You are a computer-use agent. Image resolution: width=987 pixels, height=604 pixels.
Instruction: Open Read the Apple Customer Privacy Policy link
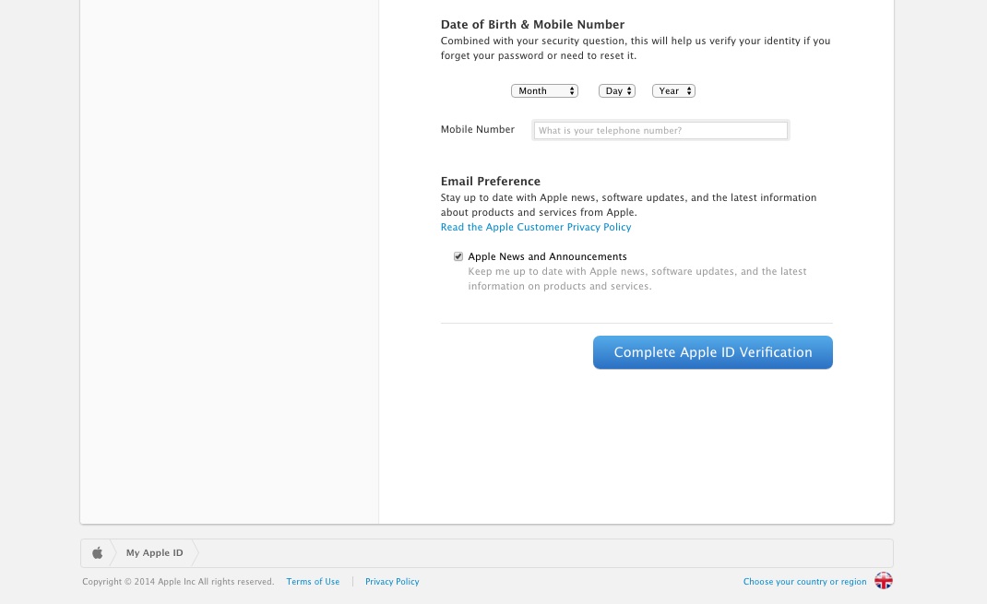536,227
